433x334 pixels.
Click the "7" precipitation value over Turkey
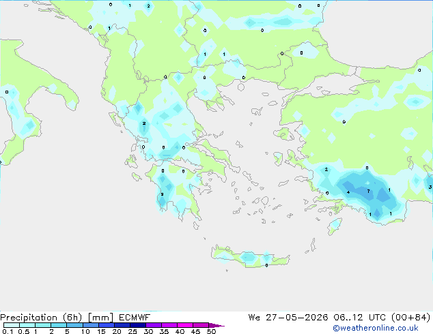[x=368, y=191]
